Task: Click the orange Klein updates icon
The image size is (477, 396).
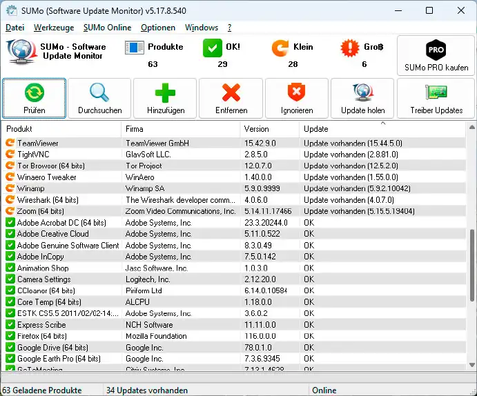Action: click(280, 48)
